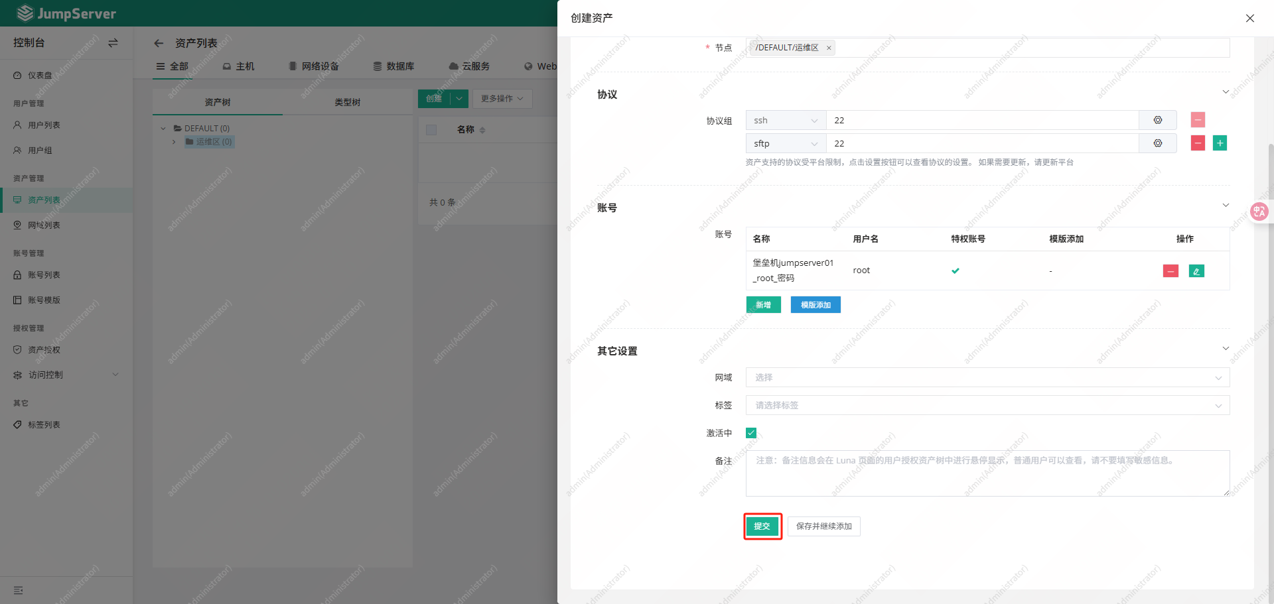This screenshot has width=1274, height=604.
Task: Go back with the arrow beside 资产列表
Action: click(x=159, y=43)
